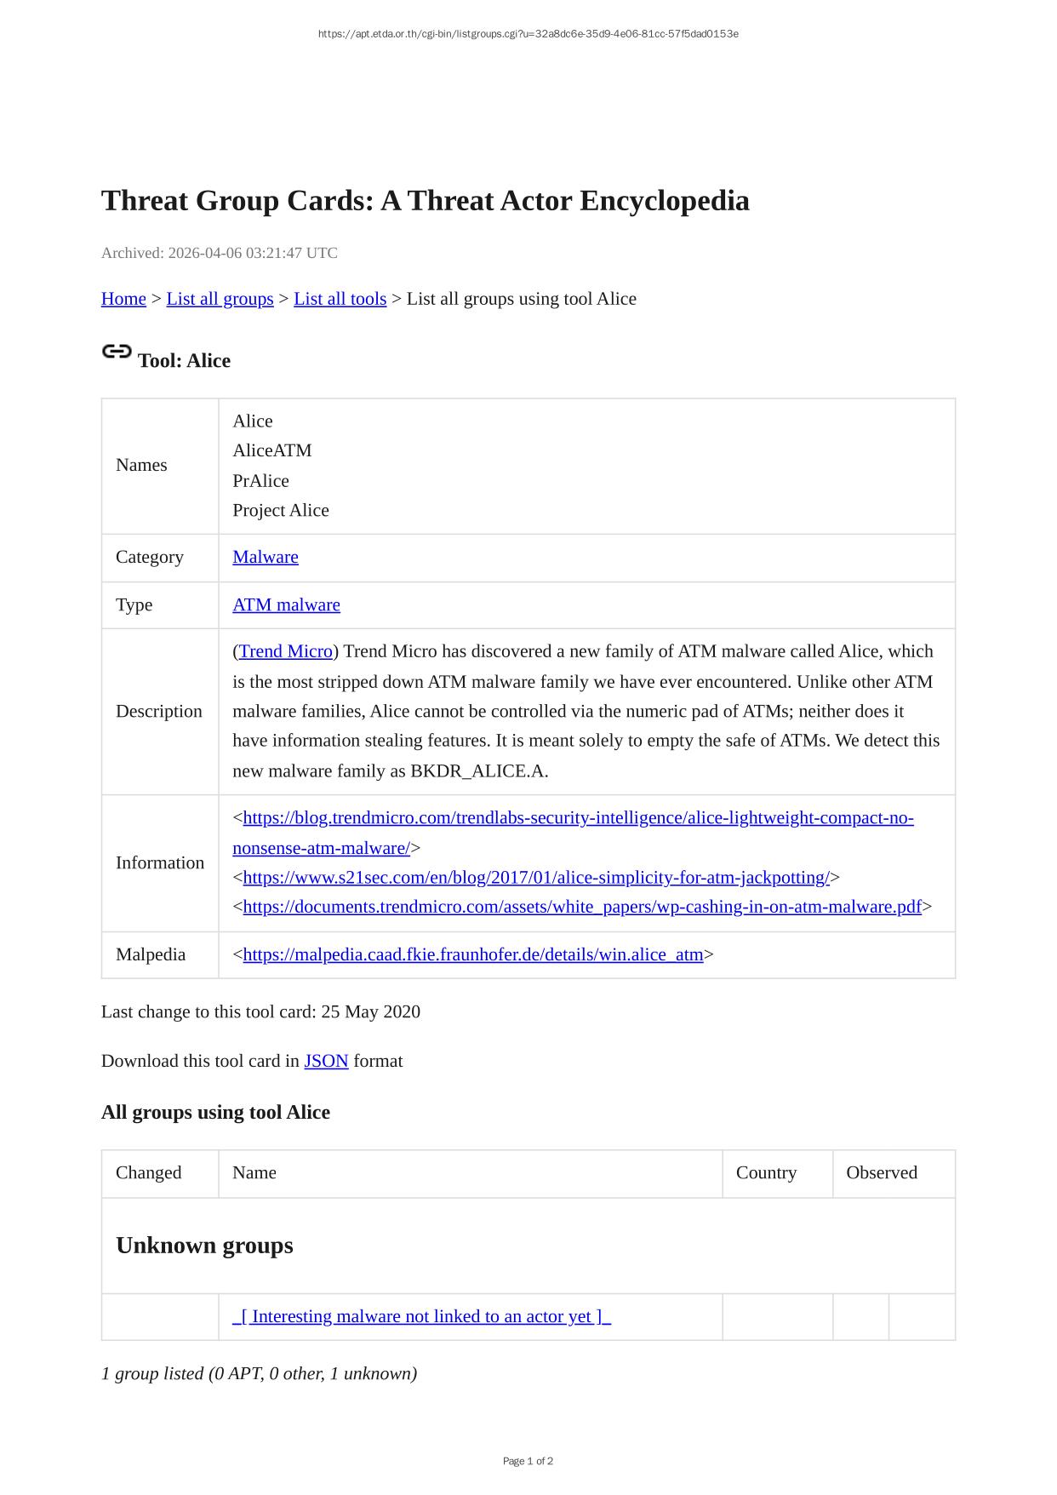Follow the ATM malware type link

pyautogui.click(x=286, y=604)
